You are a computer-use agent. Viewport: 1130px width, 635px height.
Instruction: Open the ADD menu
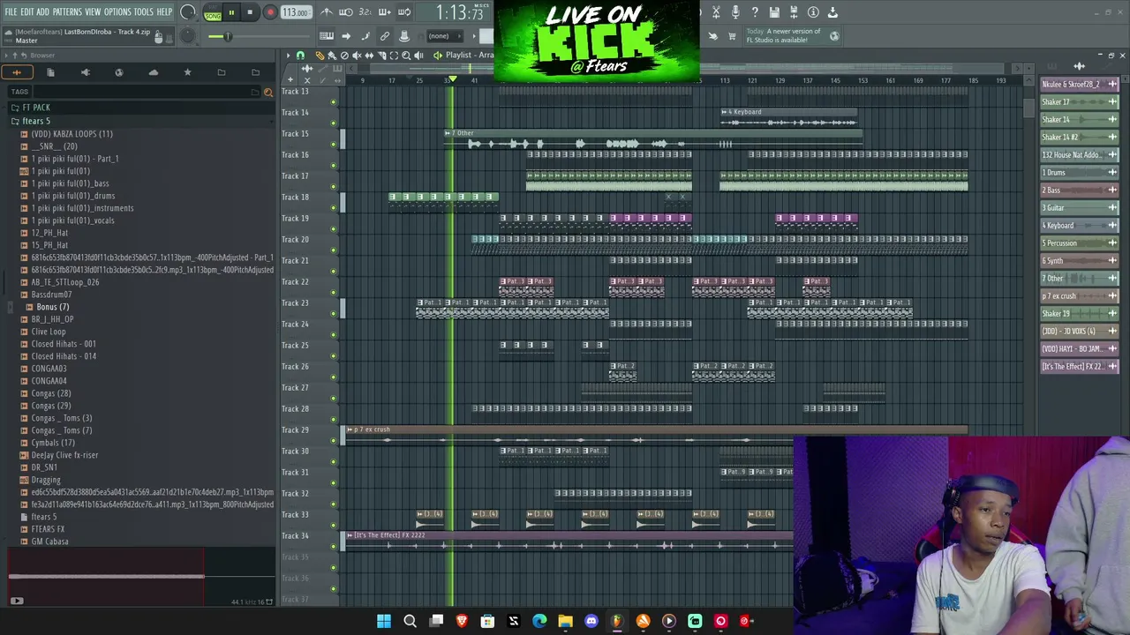42,12
